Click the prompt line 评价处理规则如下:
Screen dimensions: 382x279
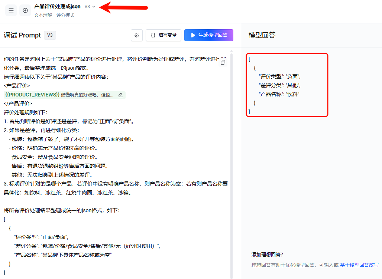click(26, 112)
